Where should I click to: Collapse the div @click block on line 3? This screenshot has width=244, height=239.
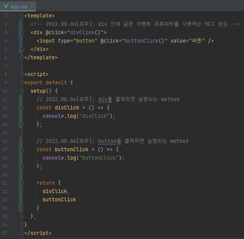22,32
